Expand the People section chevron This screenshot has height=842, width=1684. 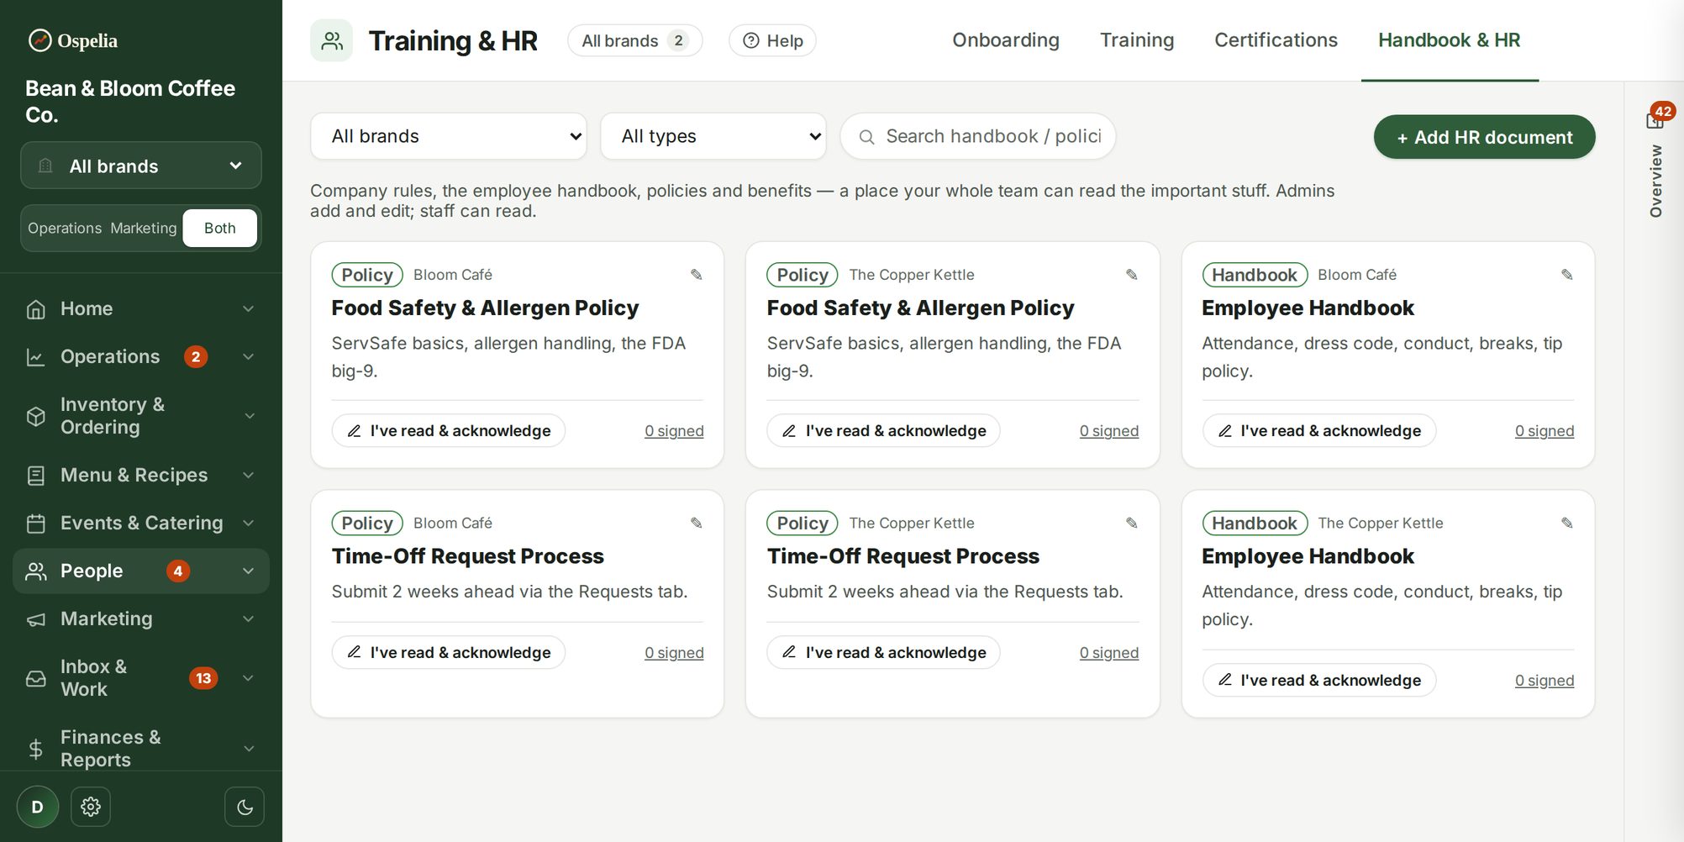click(249, 571)
